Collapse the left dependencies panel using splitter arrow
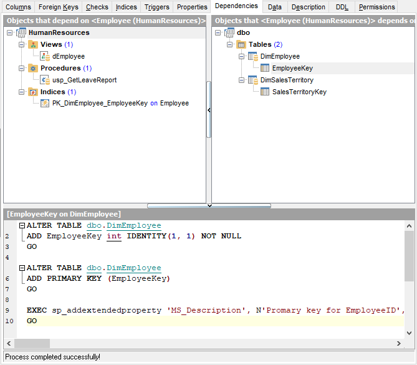This screenshot has height=365, width=417. click(x=209, y=110)
